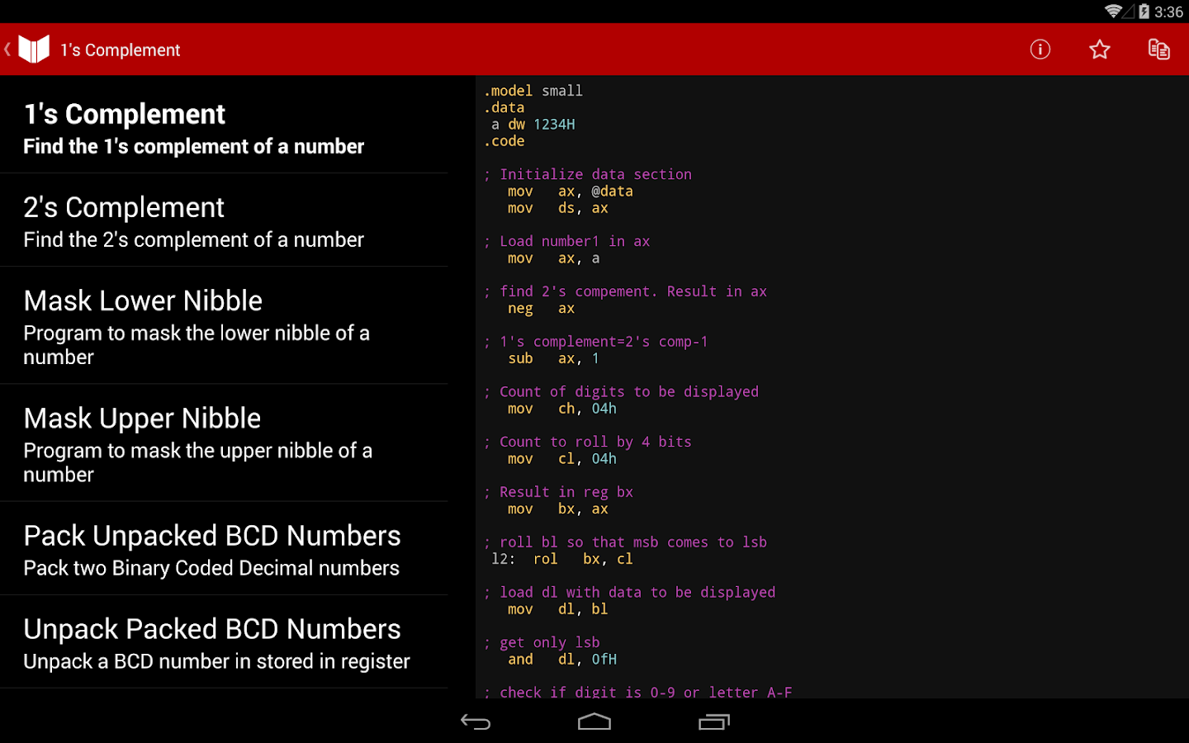This screenshot has height=743, width=1189.
Task: Mark program as favorite with the star
Action: pos(1100,50)
